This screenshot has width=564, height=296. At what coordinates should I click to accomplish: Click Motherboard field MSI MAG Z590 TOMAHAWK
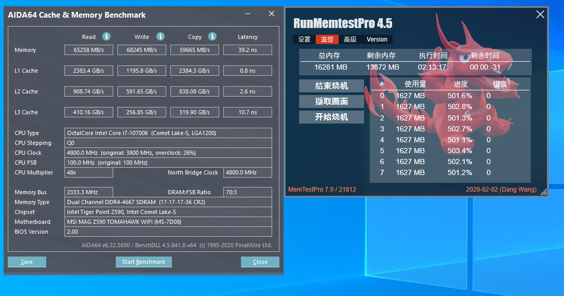click(168, 222)
